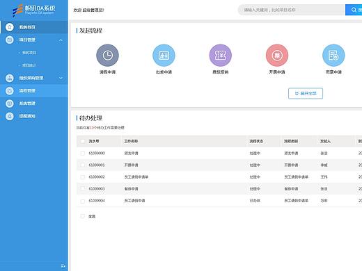This screenshot has width=362, height=271.
Task: Open the leave request clock icon
Action: tap(107, 56)
